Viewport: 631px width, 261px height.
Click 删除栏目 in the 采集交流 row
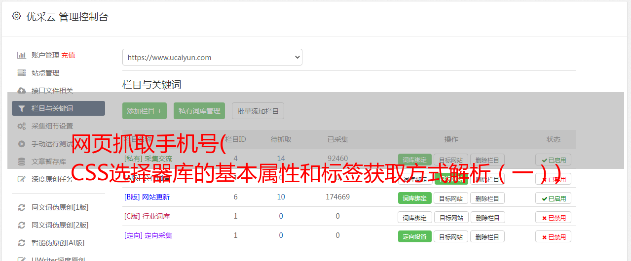(x=487, y=160)
